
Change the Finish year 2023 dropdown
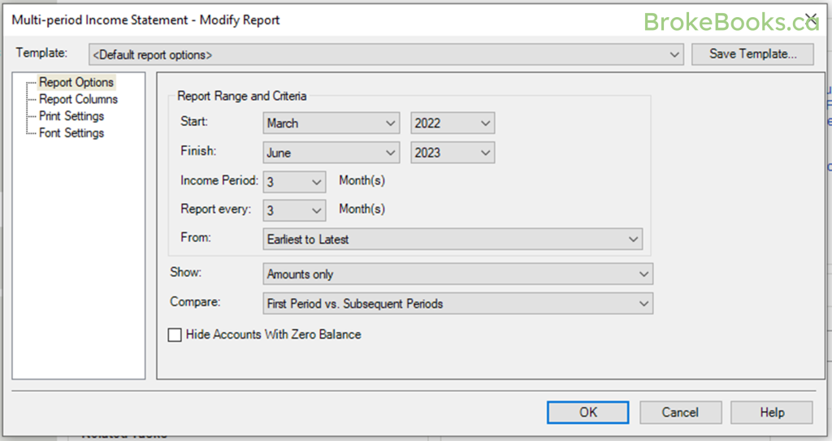453,153
